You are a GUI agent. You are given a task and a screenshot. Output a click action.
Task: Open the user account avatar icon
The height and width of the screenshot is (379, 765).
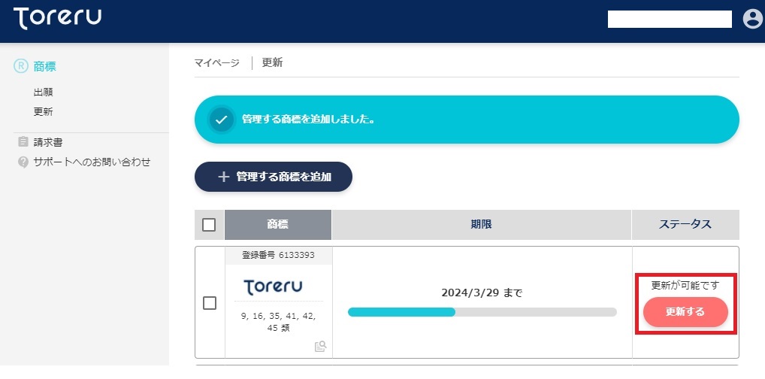click(x=752, y=19)
